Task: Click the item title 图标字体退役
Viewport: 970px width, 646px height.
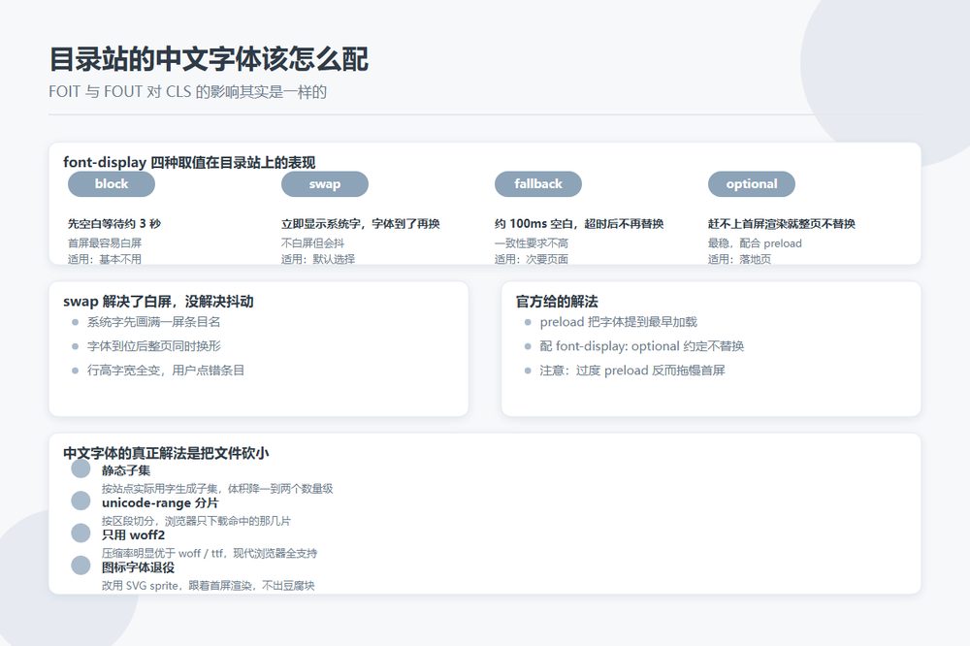Action: [138, 566]
